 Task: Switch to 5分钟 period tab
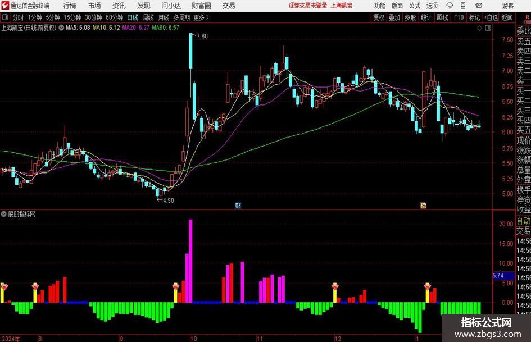tap(53, 17)
